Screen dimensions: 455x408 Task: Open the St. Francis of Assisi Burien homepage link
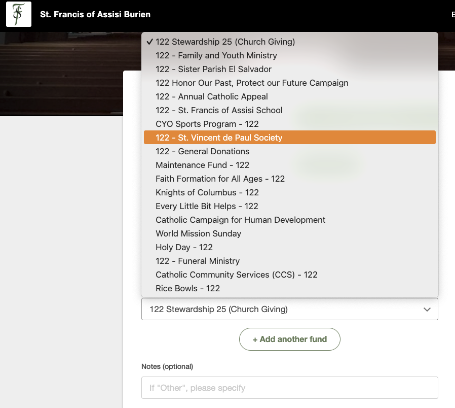95,14
